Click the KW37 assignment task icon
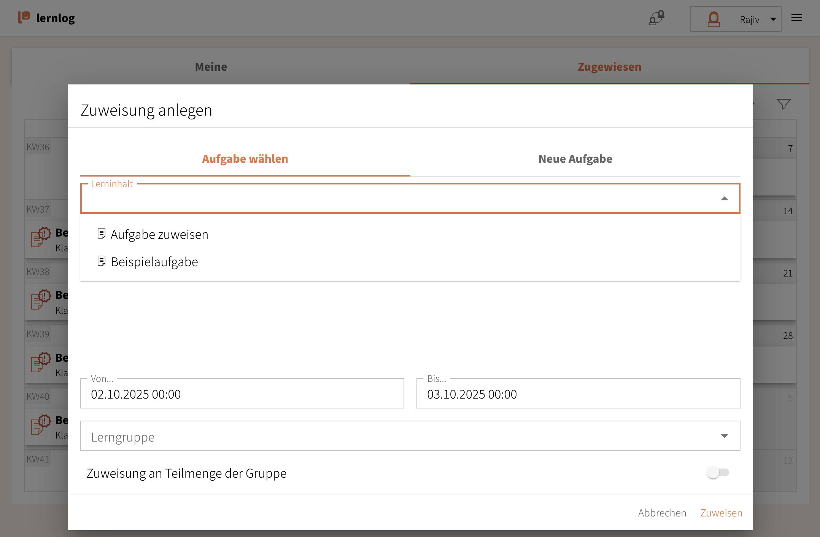820x537 pixels. point(41,237)
